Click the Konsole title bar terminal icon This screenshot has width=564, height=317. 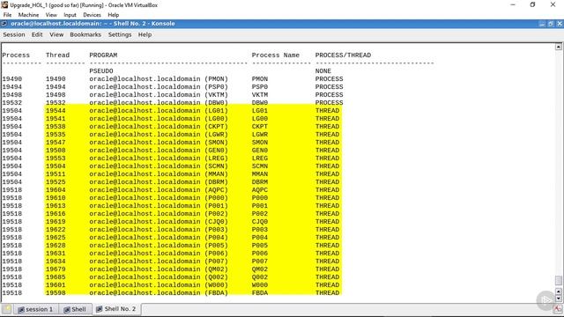(4, 24)
